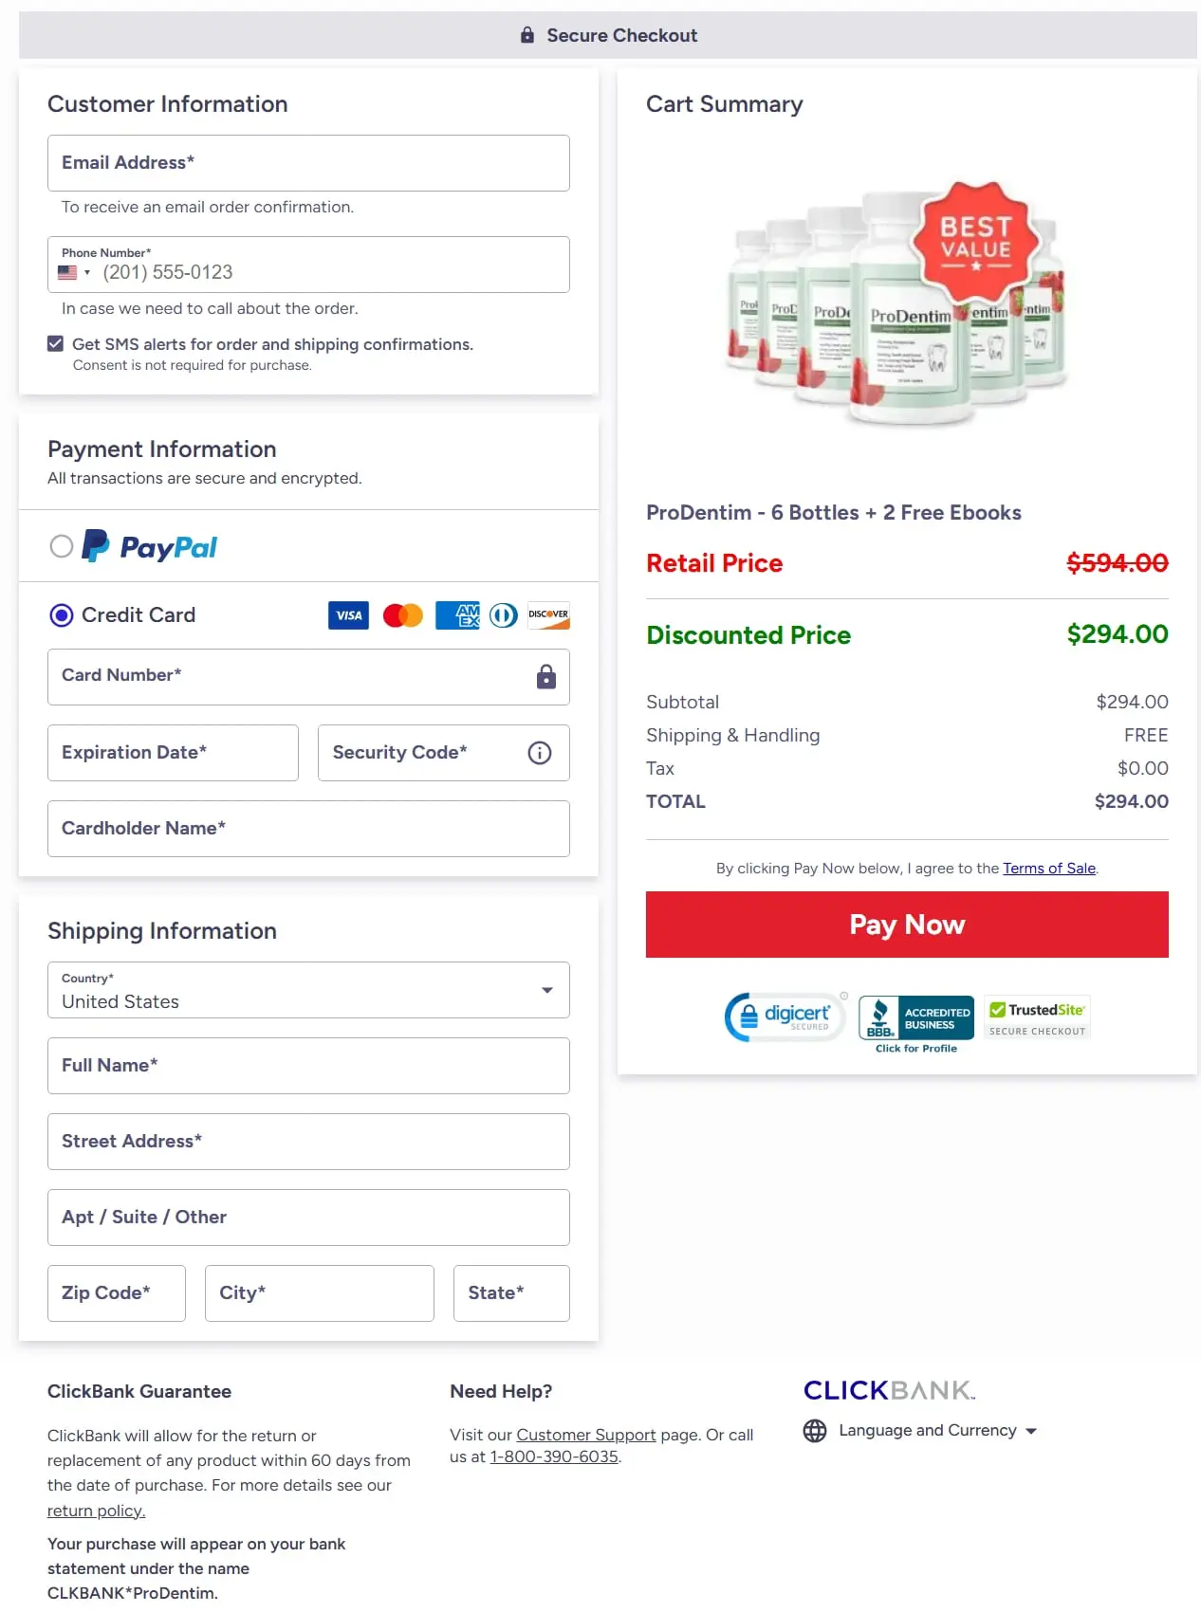Click the Discover card icon
The width and height of the screenshot is (1201, 1612).
[x=547, y=614]
